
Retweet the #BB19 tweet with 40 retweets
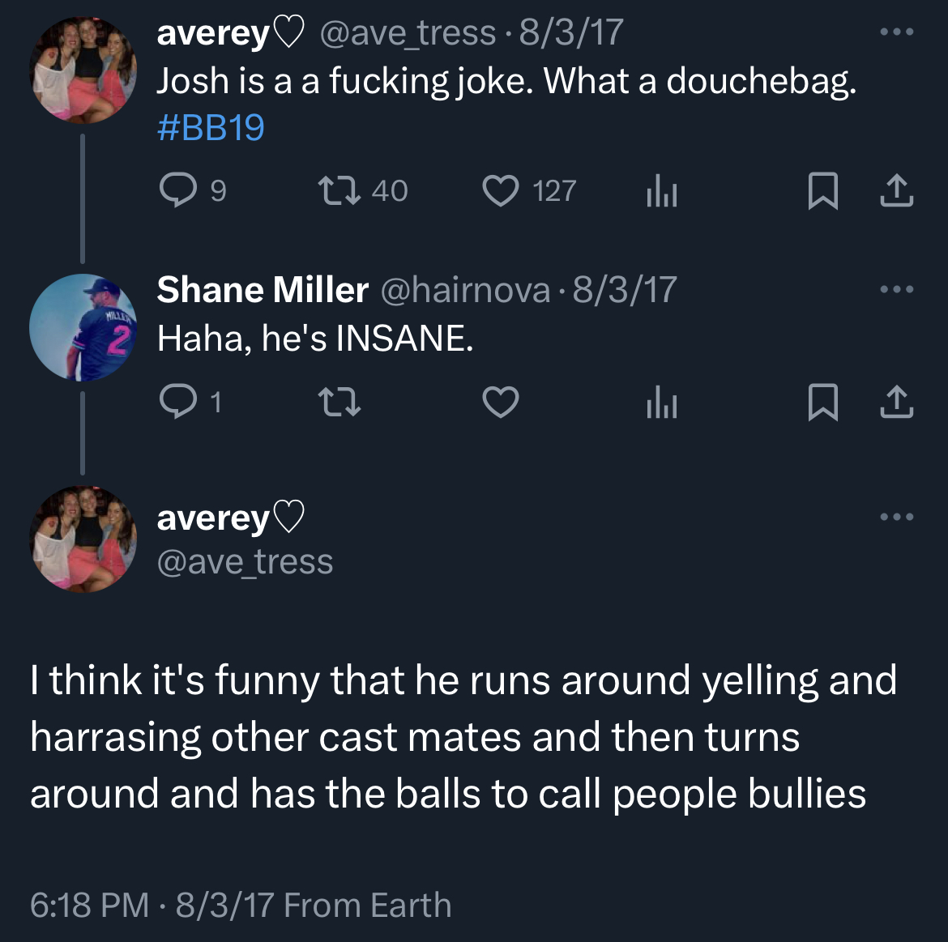339,190
